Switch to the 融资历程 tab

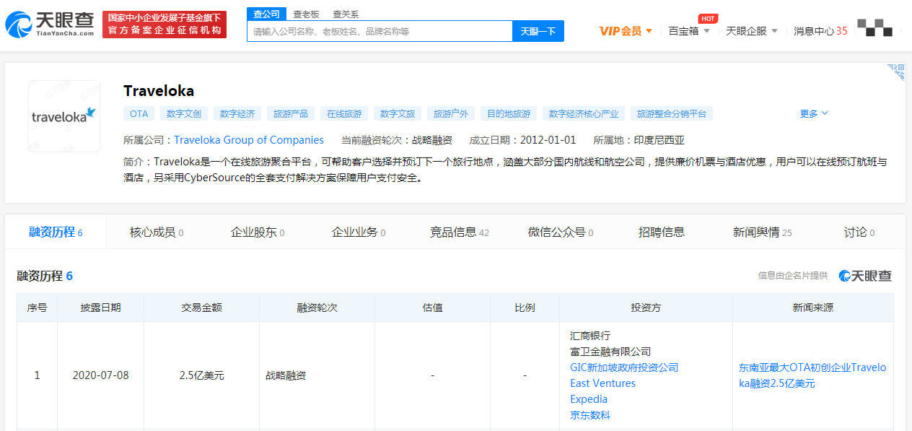(56, 232)
